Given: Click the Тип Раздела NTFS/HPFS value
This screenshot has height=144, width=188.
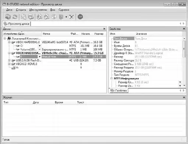Looking at the screenshot, I should click(142, 75).
